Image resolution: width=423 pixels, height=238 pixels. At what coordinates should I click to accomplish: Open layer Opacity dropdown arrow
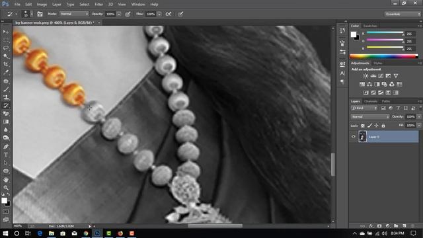[419, 117]
